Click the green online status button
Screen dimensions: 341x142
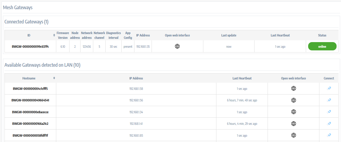click(322, 47)
